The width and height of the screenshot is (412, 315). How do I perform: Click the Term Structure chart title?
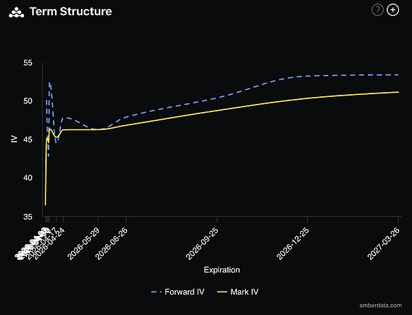71,12
